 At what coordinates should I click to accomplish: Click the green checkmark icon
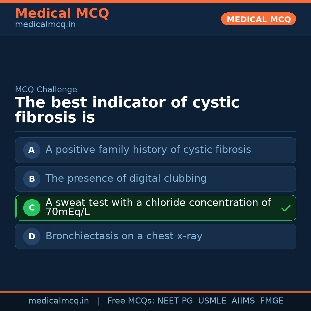(286, 208)
